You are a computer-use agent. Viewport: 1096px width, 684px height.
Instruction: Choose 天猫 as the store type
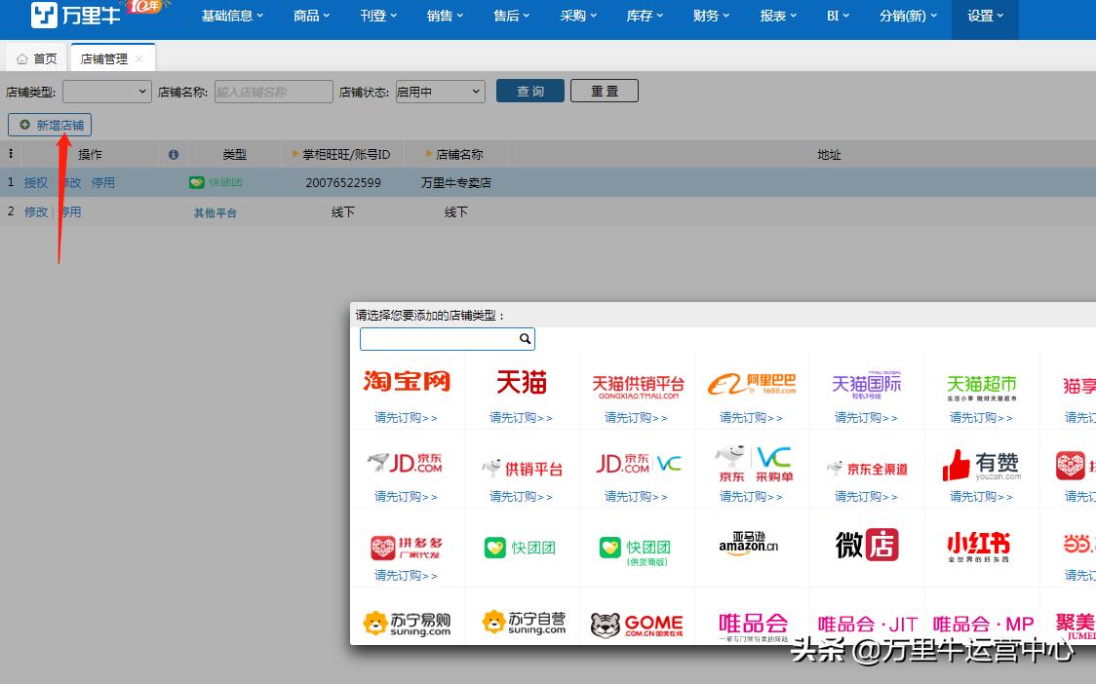(x=522, y=382)
